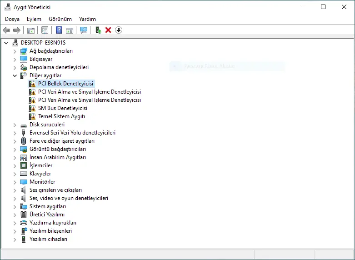Click the Depolama denetleyicileri icon
The image size is (355, 260).
[24, 67]
